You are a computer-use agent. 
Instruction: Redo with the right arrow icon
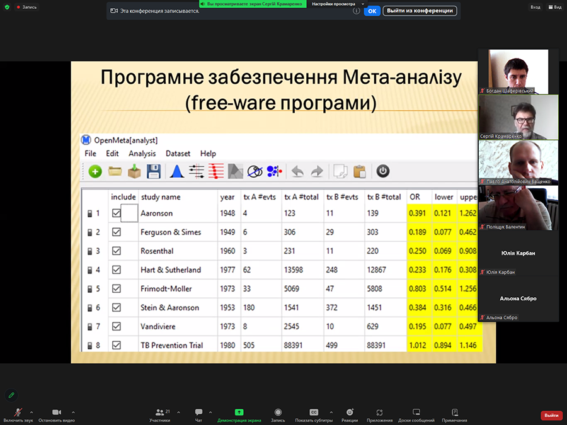tap(317, 171)
